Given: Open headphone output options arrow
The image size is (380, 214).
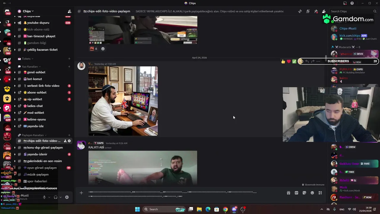Looking at the screenshot, I should coord(61,197).
